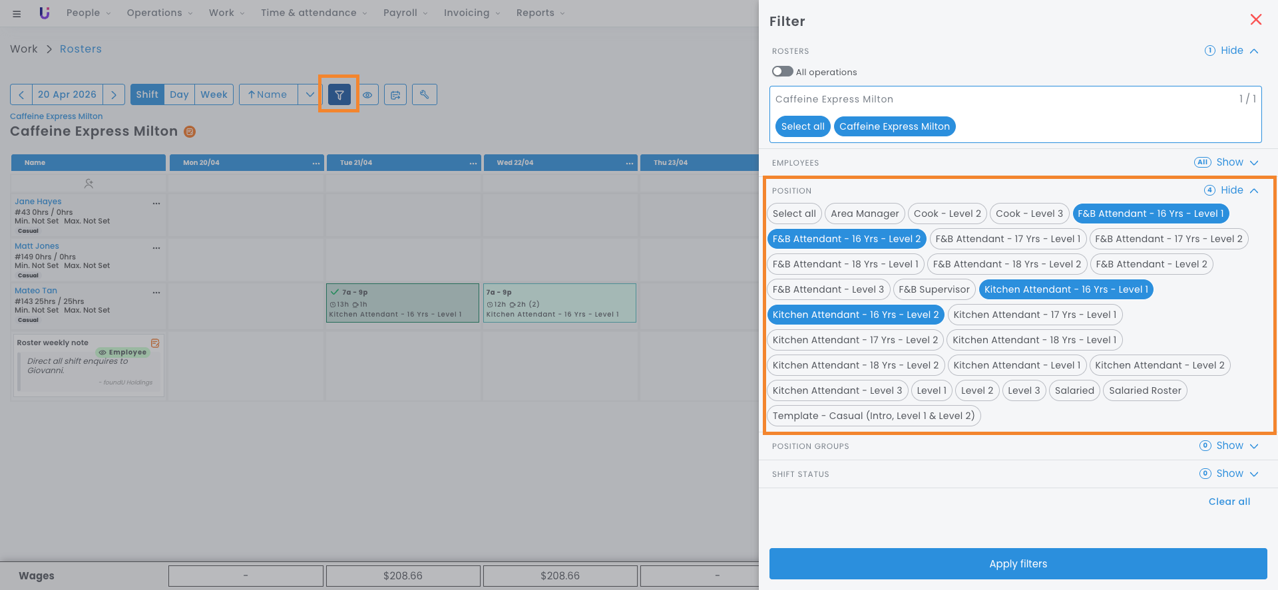The width and height of the screenshot is (1278, 590).
Task: Open Jane Hayes row options menu
Action: 156,204
